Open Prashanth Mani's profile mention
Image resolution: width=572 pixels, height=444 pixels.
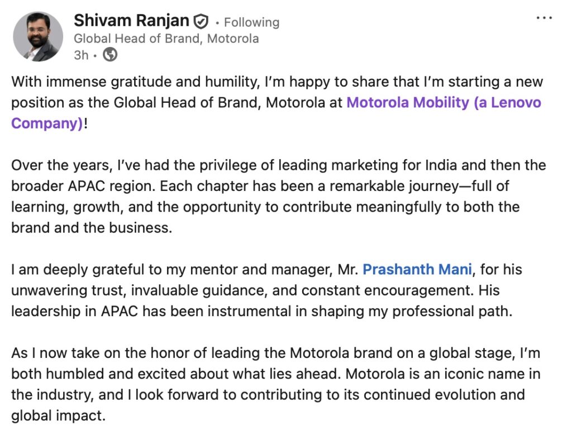[x=417, y=269]
